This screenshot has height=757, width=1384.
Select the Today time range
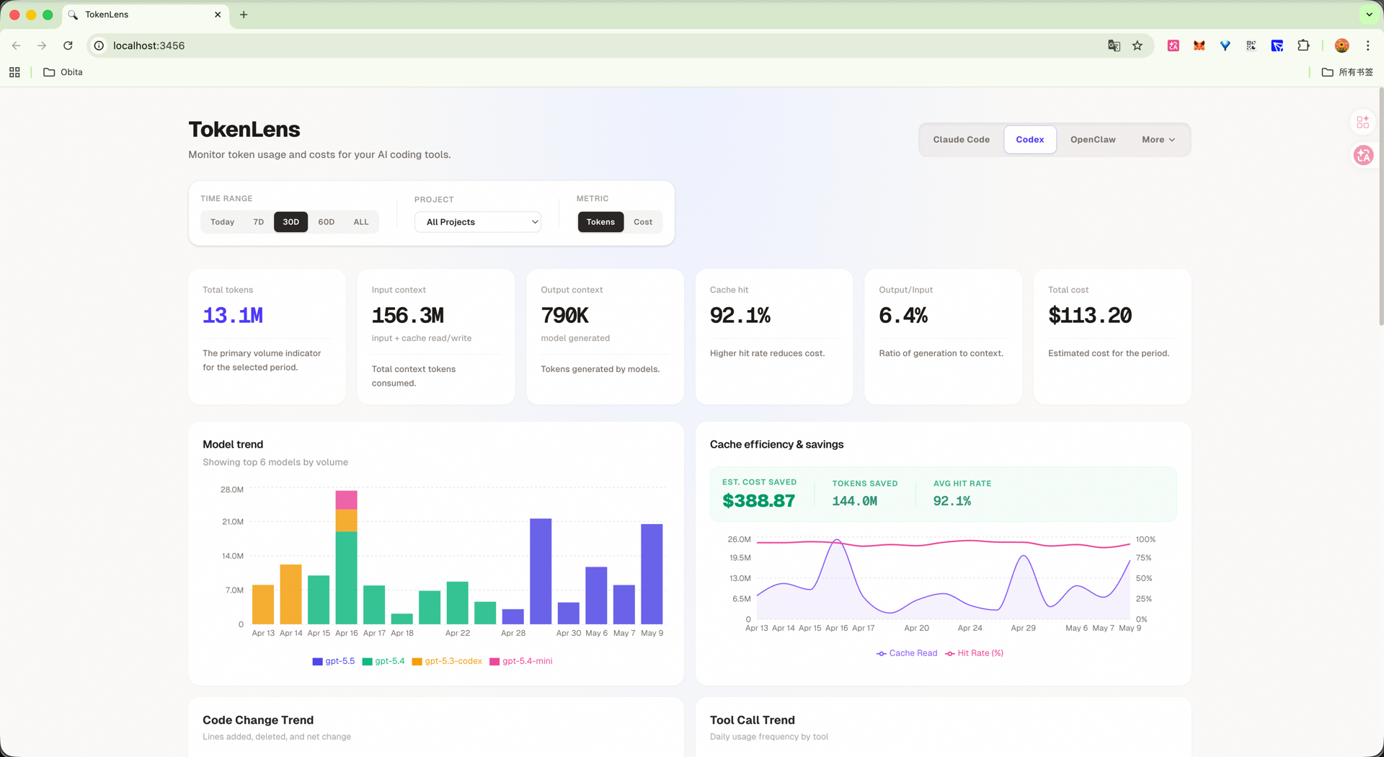tap(222, 222)
